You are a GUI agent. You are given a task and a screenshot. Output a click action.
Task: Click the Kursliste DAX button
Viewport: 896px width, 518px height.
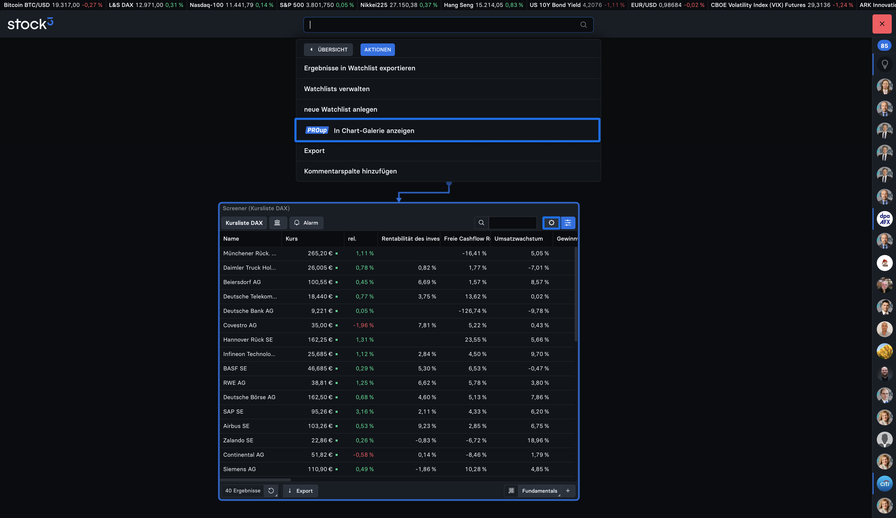(244, 223)
